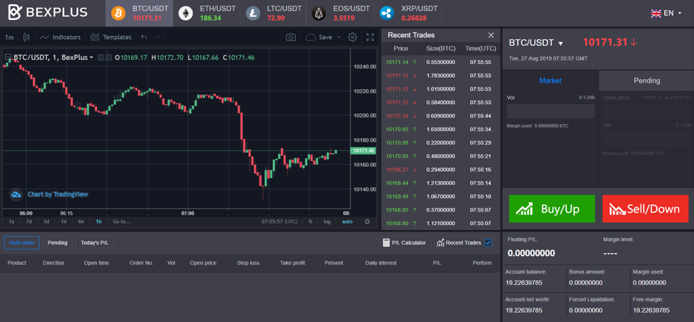Open the candlestick chart style selector
Image resolution: width=694 pixels, height=322 pixels.
tap(26, 37)
